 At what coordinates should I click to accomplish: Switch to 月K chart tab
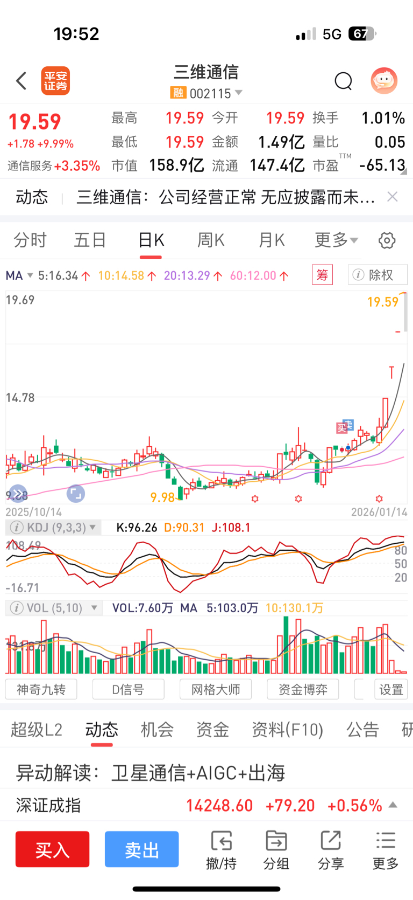pos(272,240)
